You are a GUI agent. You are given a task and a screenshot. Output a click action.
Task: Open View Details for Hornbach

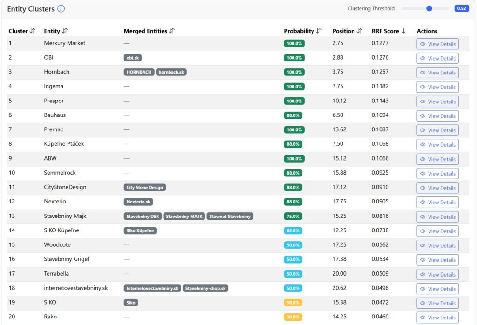tap(437, 73)
